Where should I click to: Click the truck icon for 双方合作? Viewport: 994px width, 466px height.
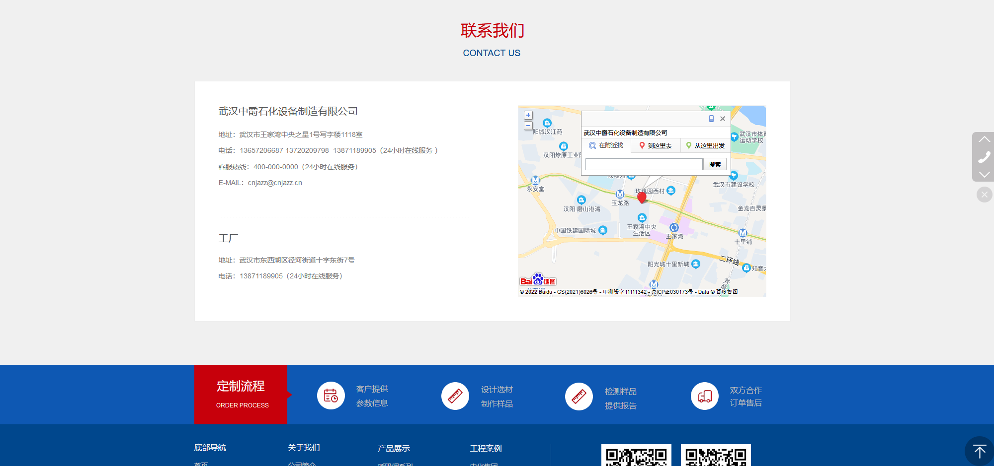705,396
